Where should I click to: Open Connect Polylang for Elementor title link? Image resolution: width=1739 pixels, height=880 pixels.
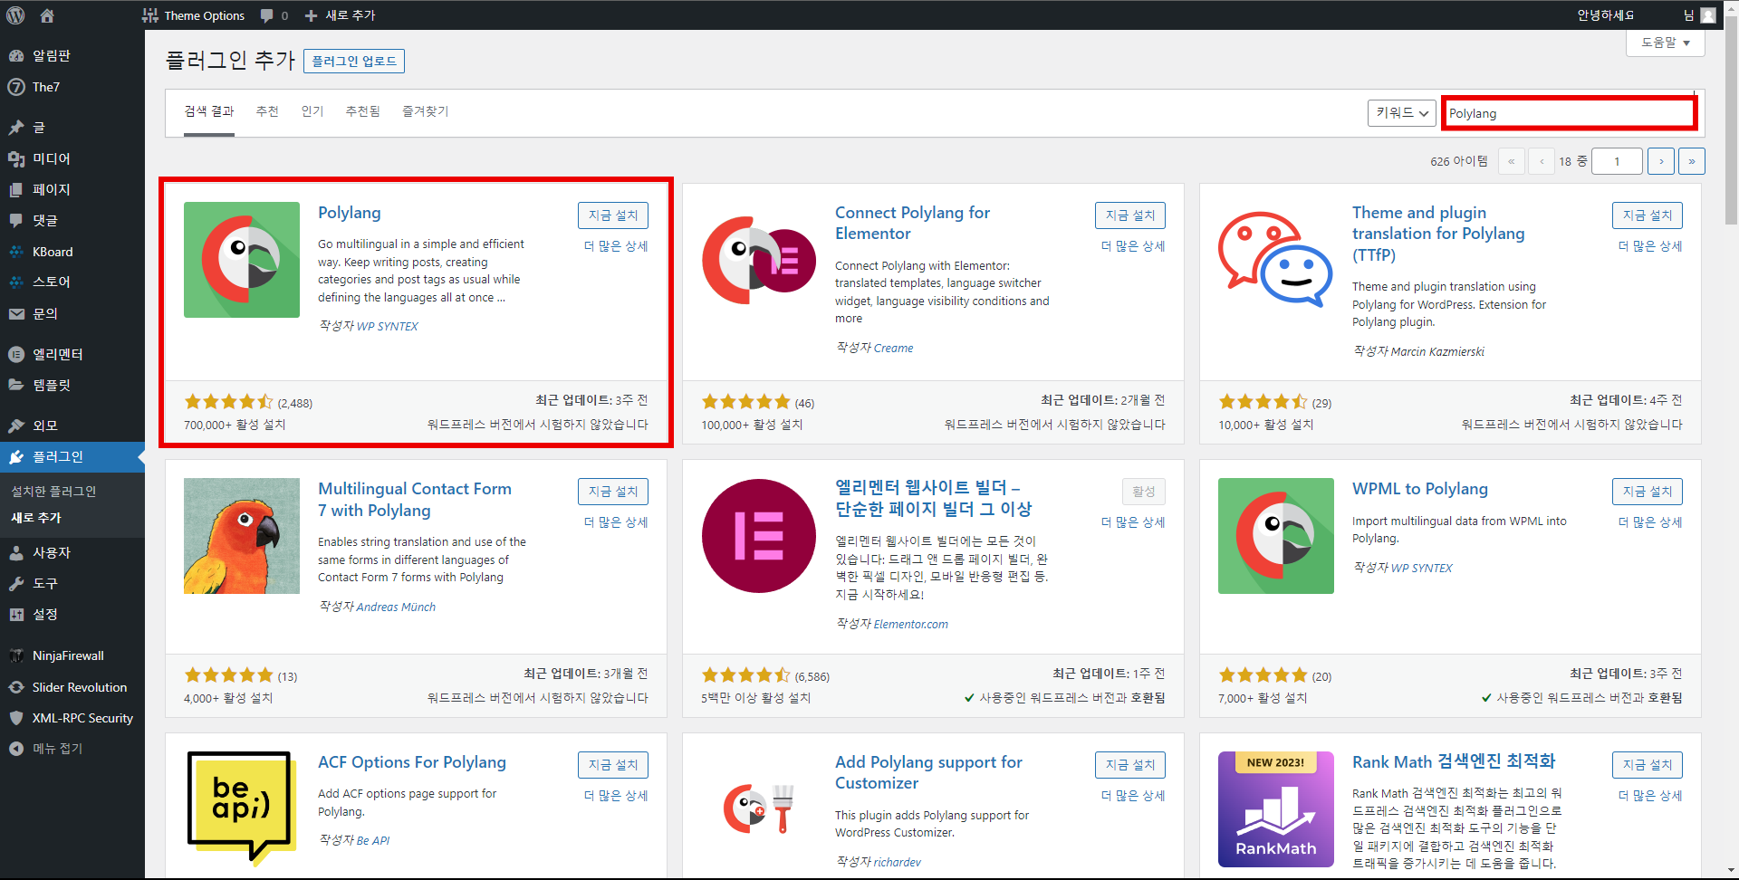(912, 223)
